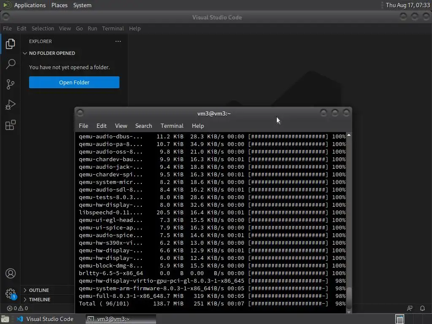
Task: Click 'You have not yet opened a folder' text
Action: click(70, 67)
